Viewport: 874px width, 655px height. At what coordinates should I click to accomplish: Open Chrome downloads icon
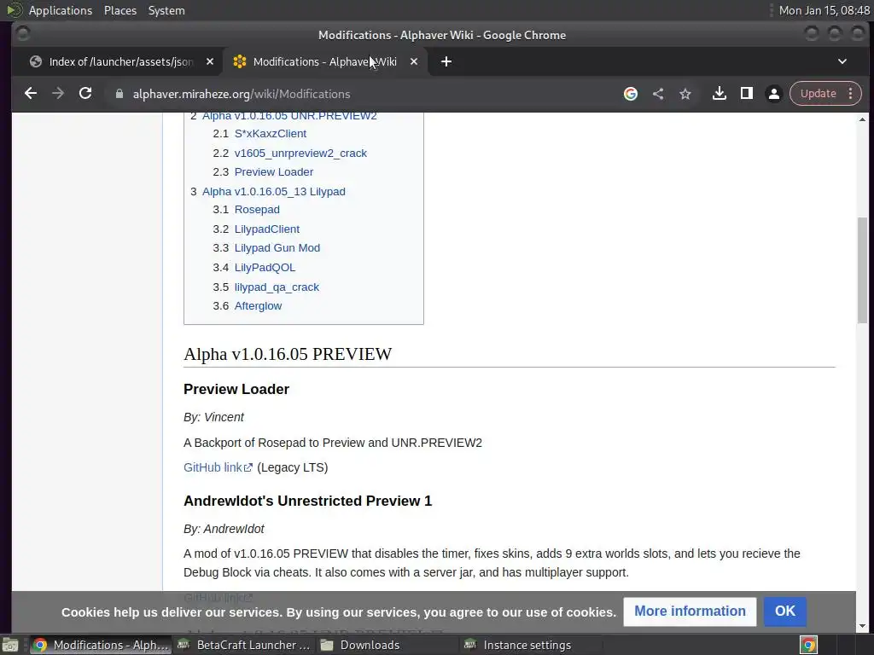pyautogui.click(x=719, y=94)
